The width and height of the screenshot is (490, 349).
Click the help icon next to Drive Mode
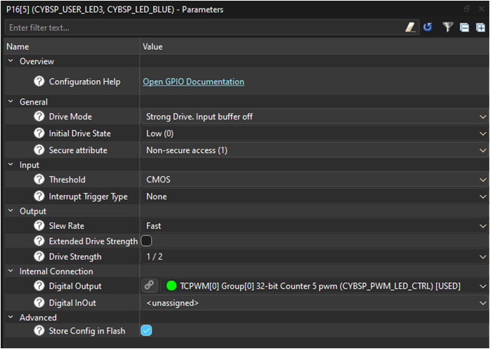[x=39, y=117]
